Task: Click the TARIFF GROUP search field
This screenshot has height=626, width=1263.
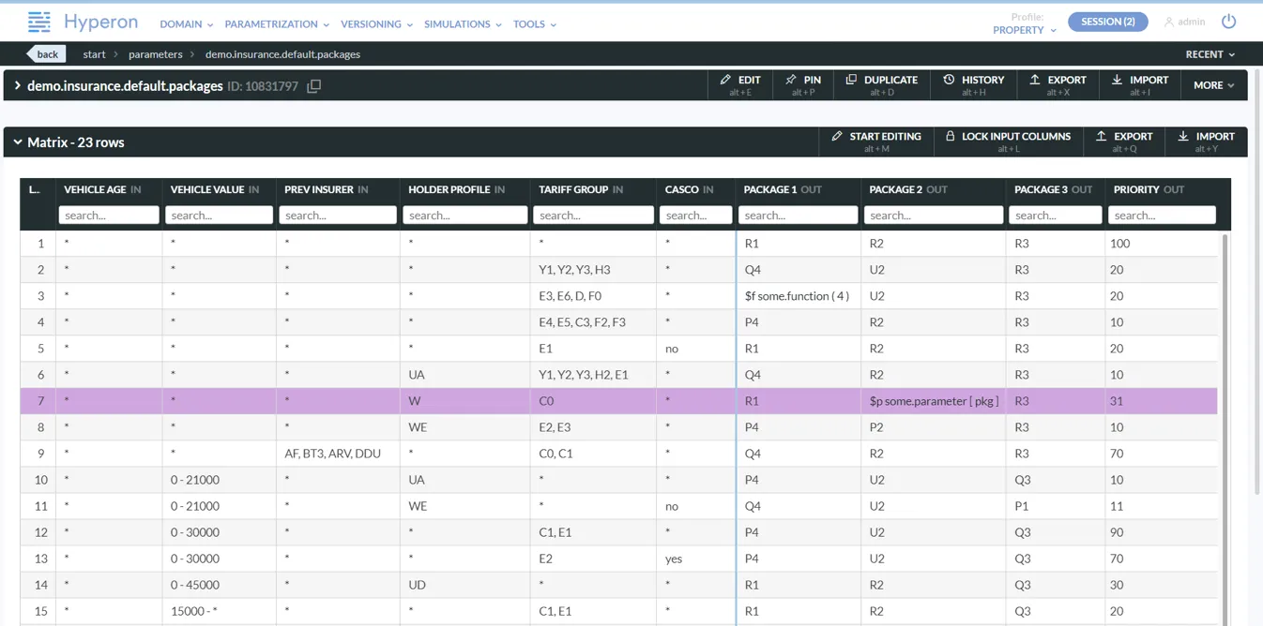Action: pyautogui.click(x=593, y=216)
